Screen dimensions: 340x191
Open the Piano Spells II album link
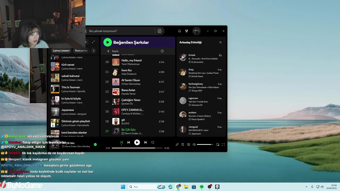pos(198,119)
